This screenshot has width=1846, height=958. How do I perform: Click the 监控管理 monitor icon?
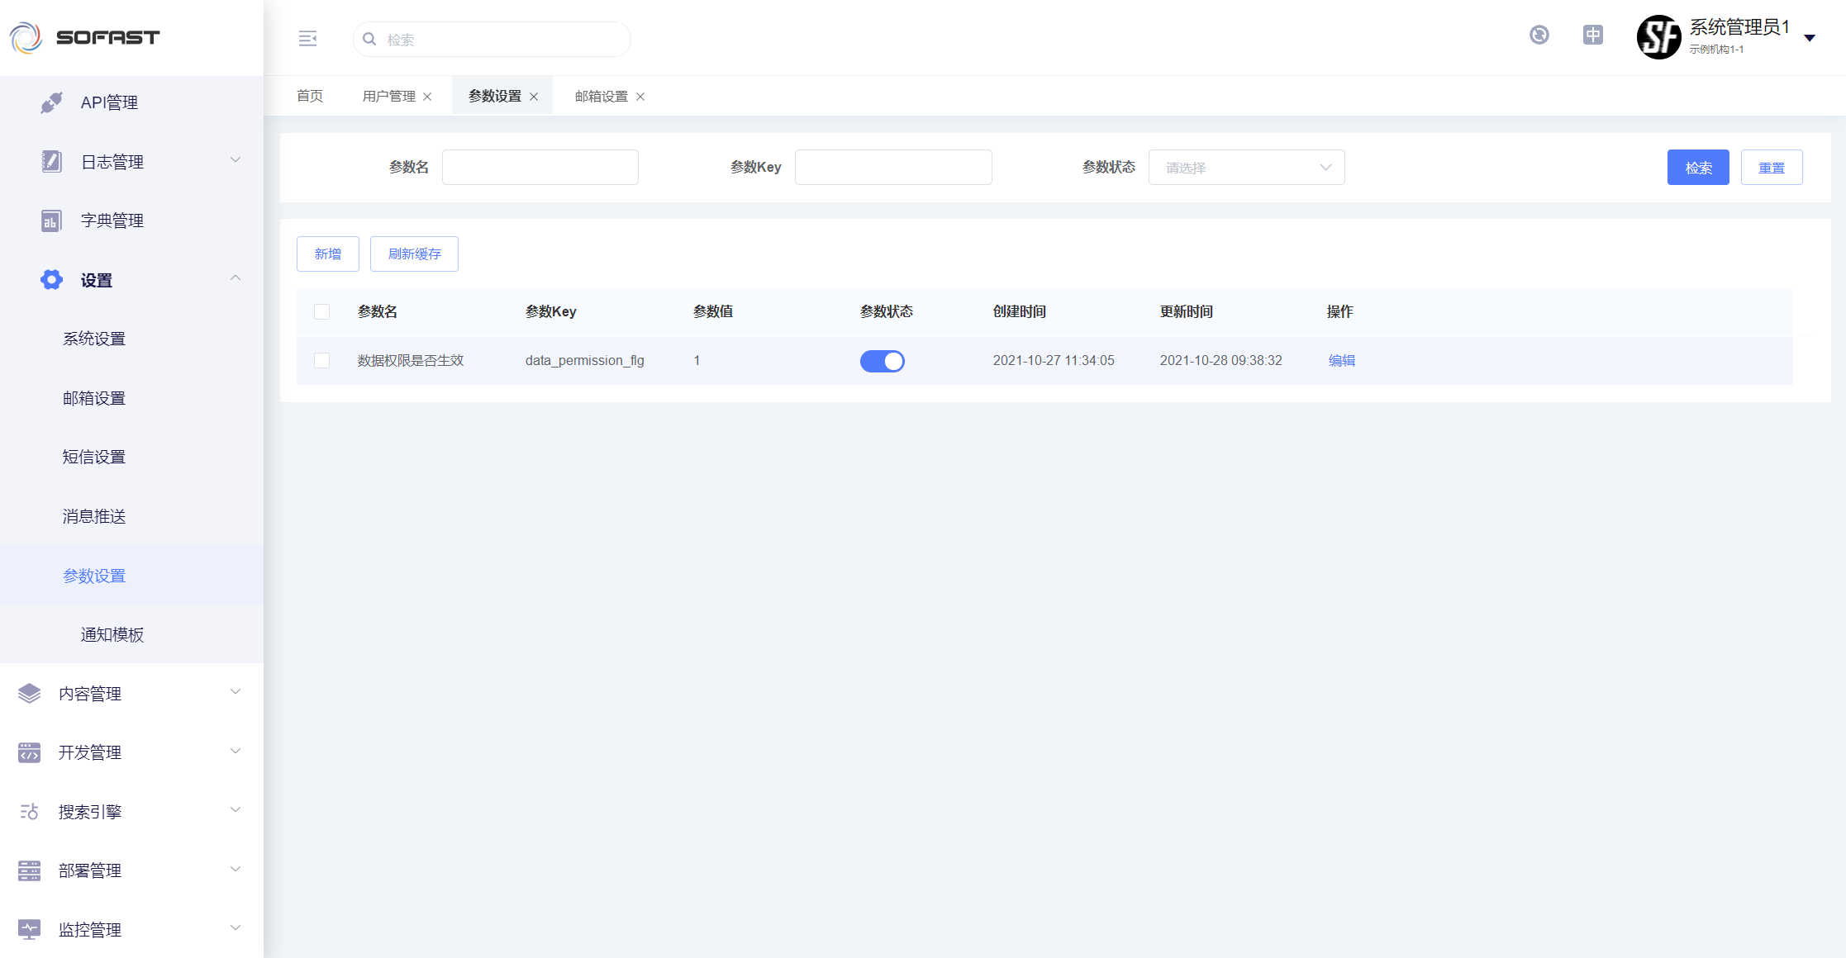(29, 929)
